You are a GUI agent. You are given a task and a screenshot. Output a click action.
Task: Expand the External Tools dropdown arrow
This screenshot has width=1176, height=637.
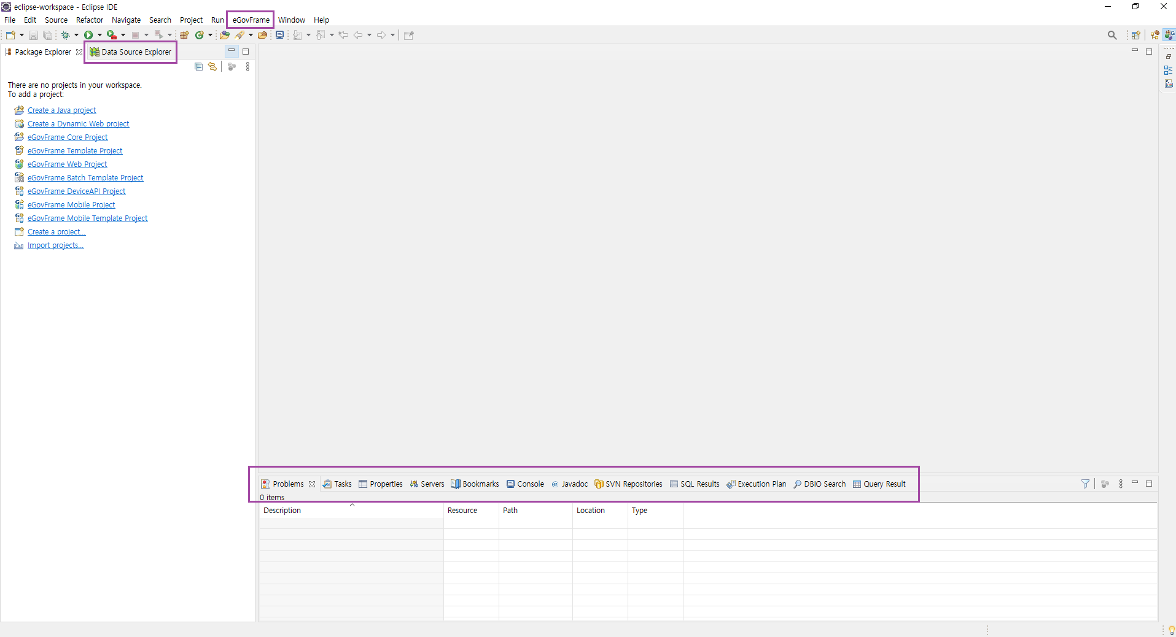pos(123,35)
